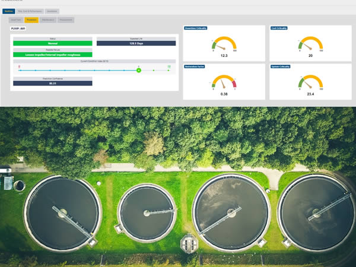Click the PUMP: A01 label

pyautogui.click(x=18, y=28)
